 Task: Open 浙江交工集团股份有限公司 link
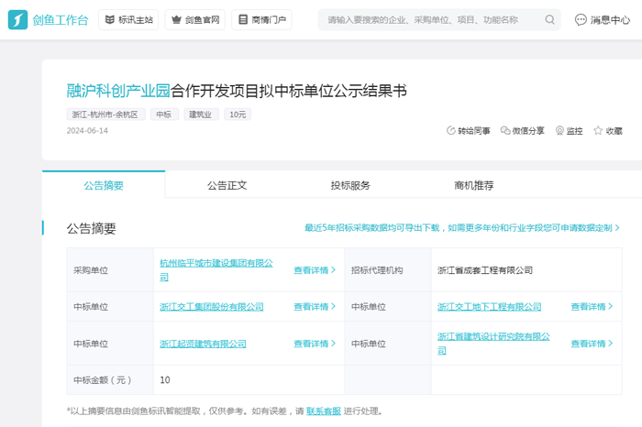click(x=211, y=306)
